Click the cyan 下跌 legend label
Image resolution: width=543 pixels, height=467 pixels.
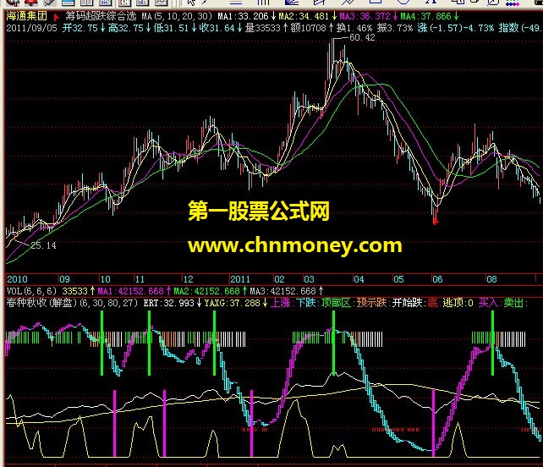click(306, 303)
